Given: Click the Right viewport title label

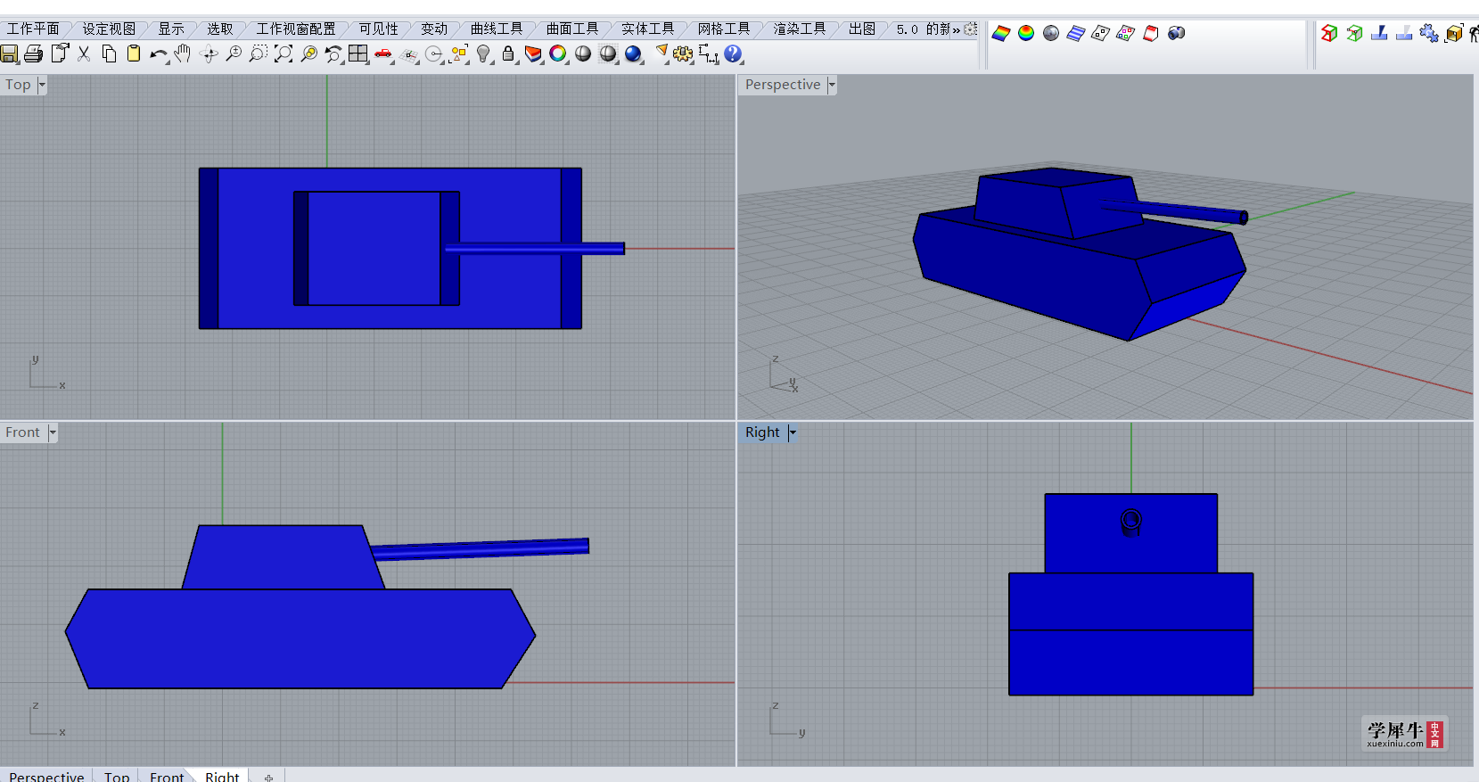Looking at the screenshot, I should click(x=762, y=432).
